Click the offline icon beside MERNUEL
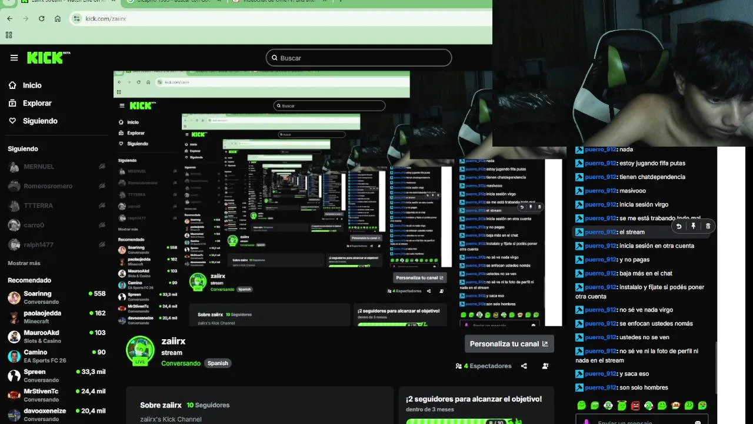 102,167
